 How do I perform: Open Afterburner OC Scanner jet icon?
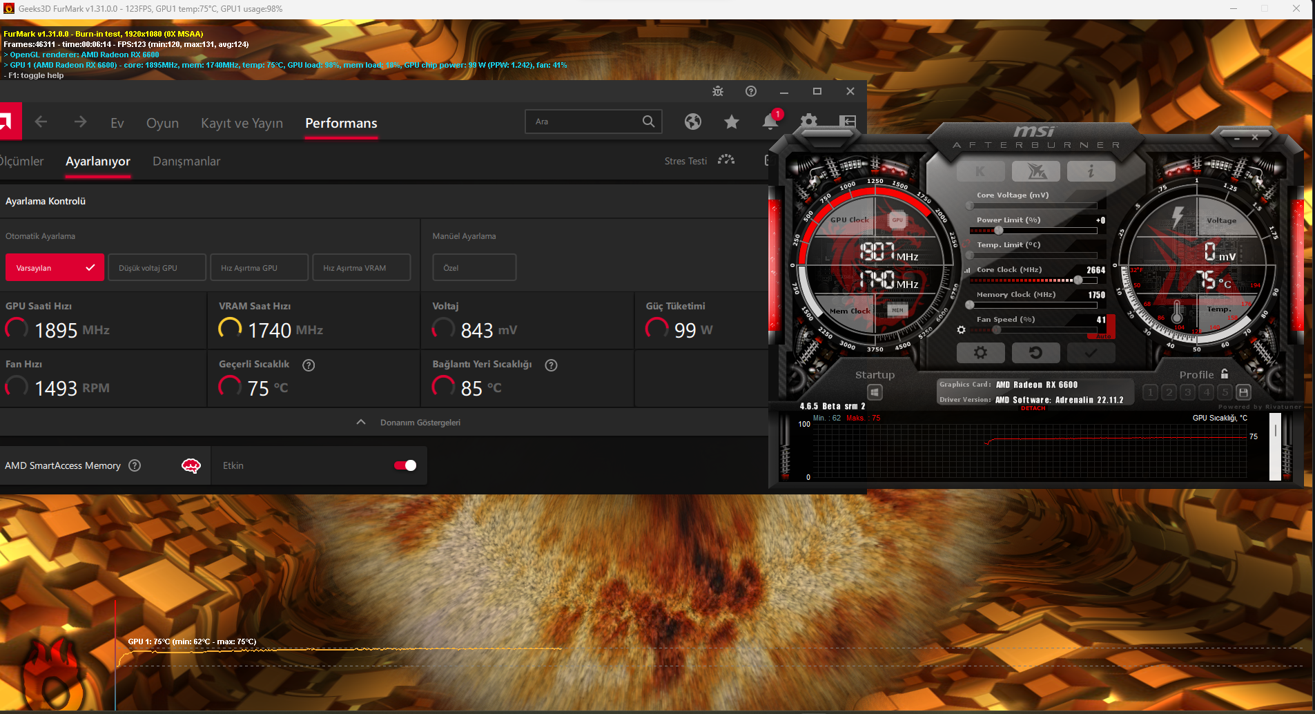click(1035, 171)
